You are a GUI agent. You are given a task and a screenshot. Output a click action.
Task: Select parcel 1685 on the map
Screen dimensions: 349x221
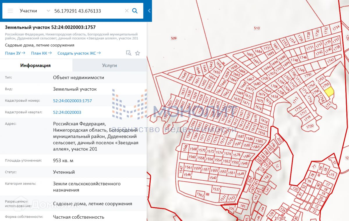[x=250, y=54]
